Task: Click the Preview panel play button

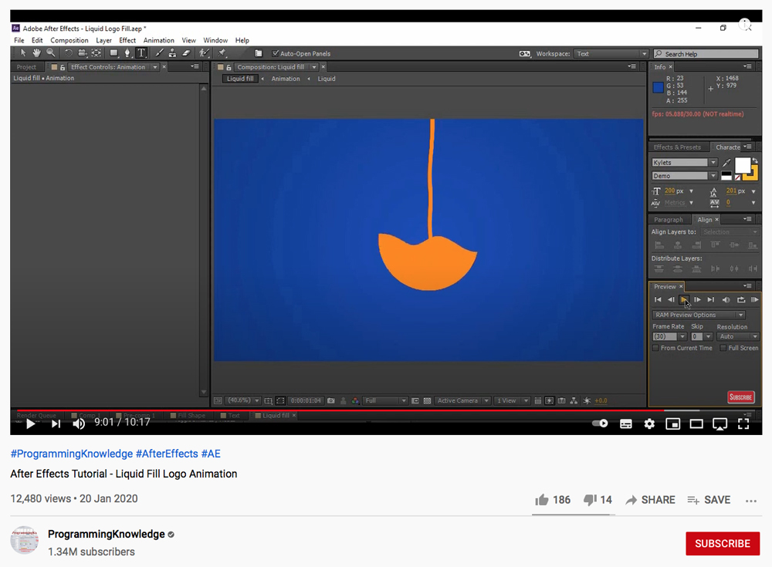Action: (x=684, y=300)
